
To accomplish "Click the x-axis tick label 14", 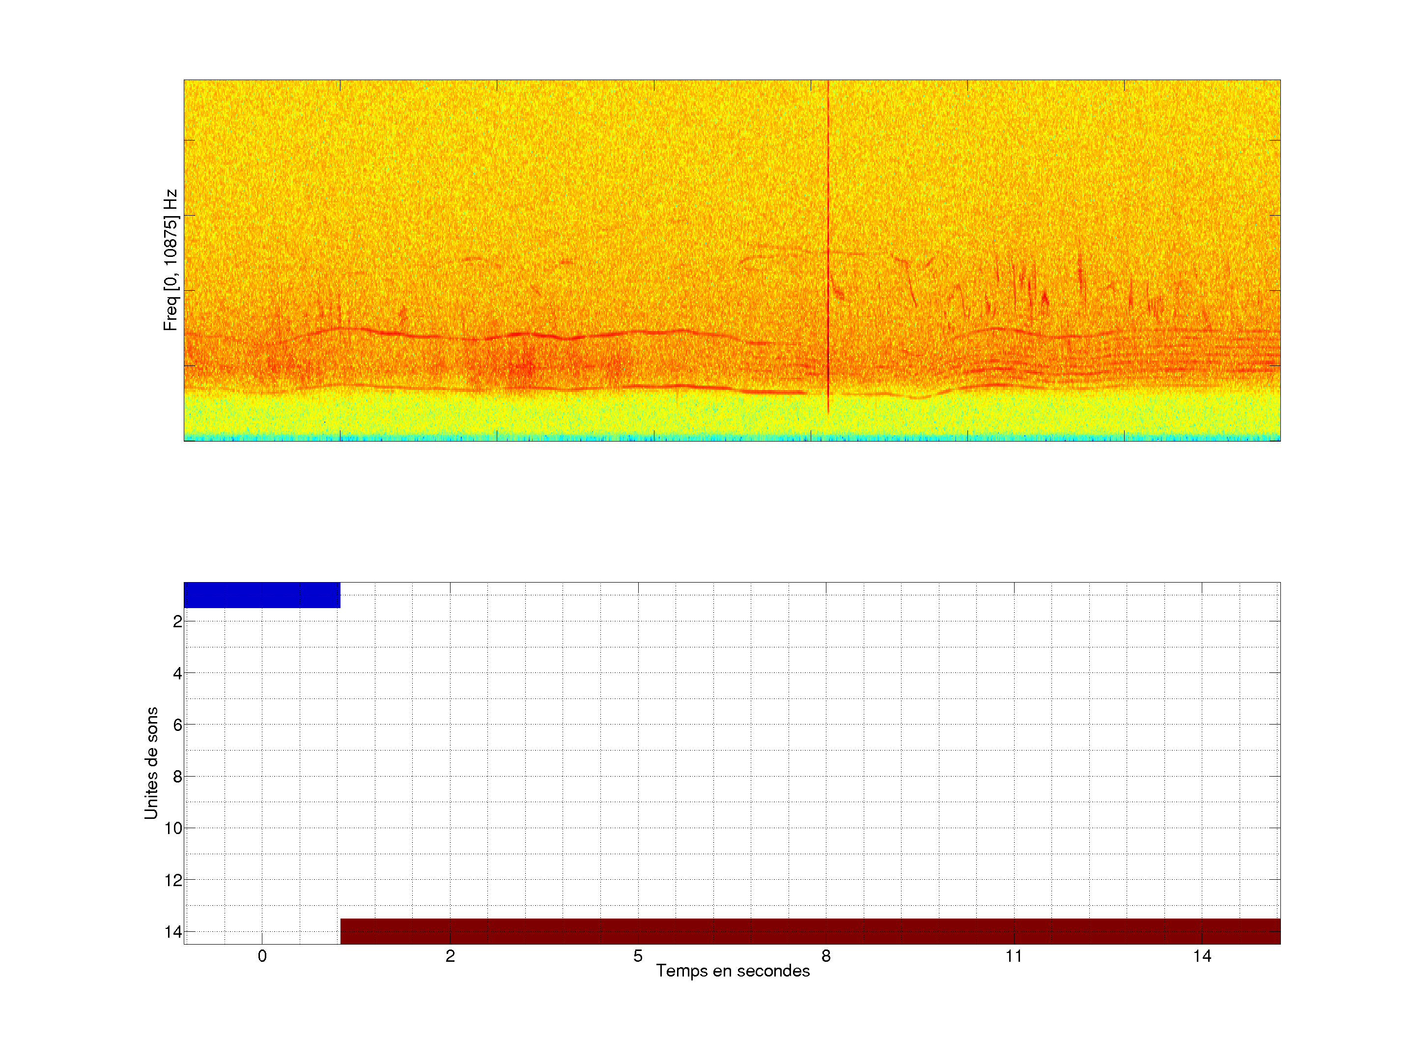I will tap(1202, 956).
